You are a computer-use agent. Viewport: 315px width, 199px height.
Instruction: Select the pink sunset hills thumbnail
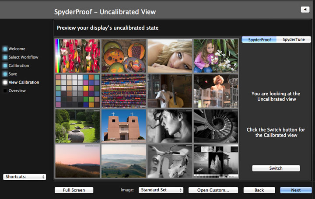pos(77,161)
